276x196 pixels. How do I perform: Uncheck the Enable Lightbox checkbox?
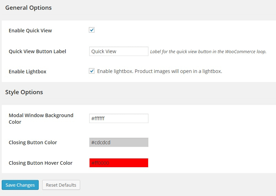point(92,71)
